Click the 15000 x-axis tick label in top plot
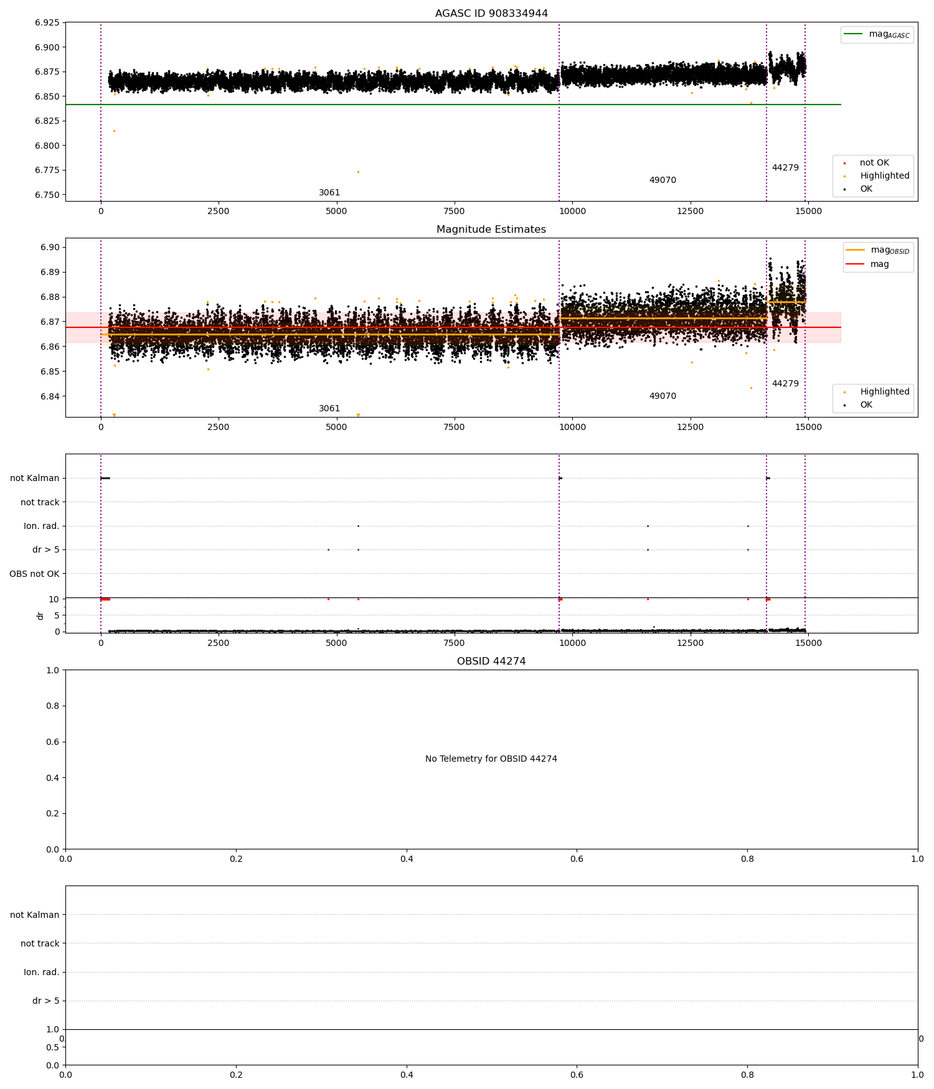This screenshot has width=934, height=1089. [808, 212]
